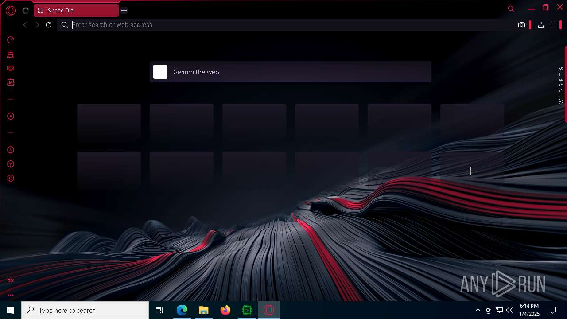Click the taskbar search box
The image size is (567, 319).
click(x=85, y=310)
